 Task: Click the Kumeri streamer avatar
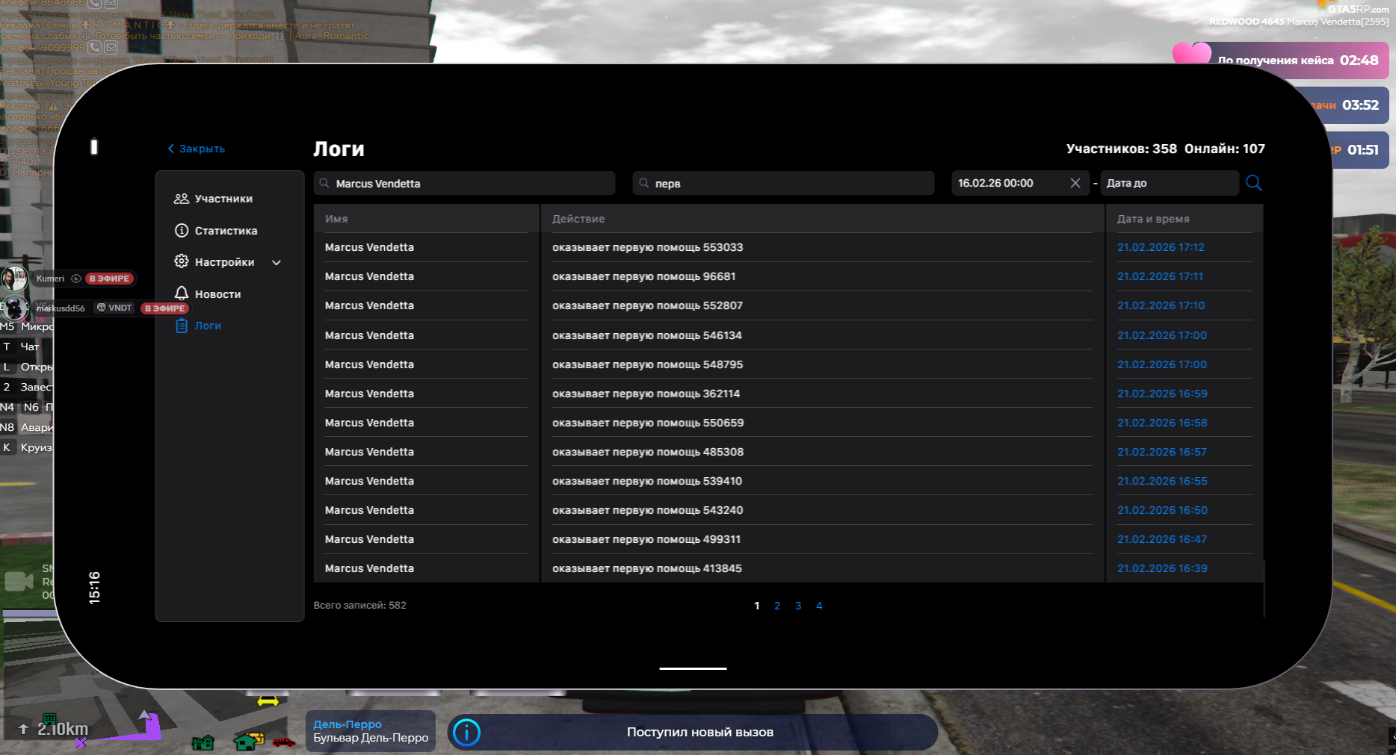click(x=14, y=279)
